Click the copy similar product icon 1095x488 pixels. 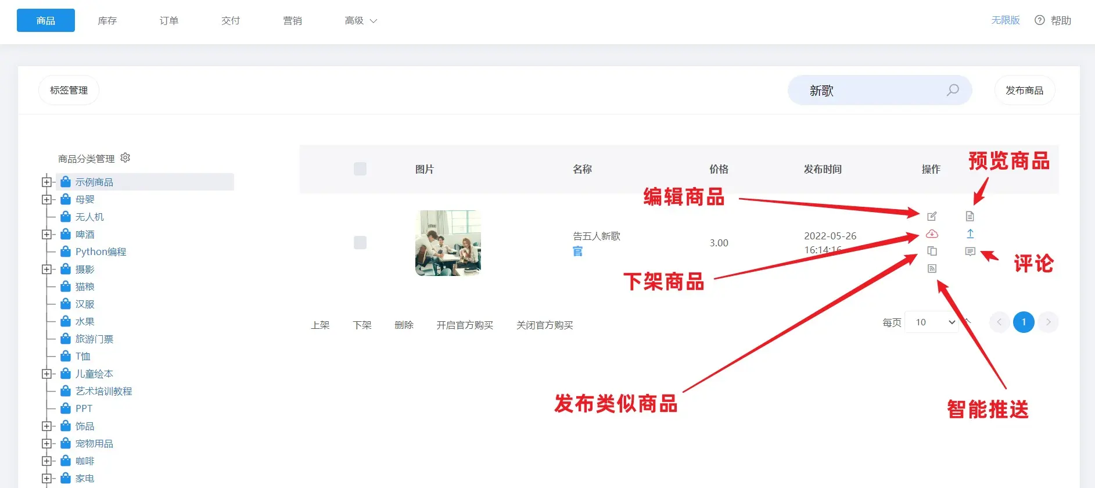coord(932,251)
